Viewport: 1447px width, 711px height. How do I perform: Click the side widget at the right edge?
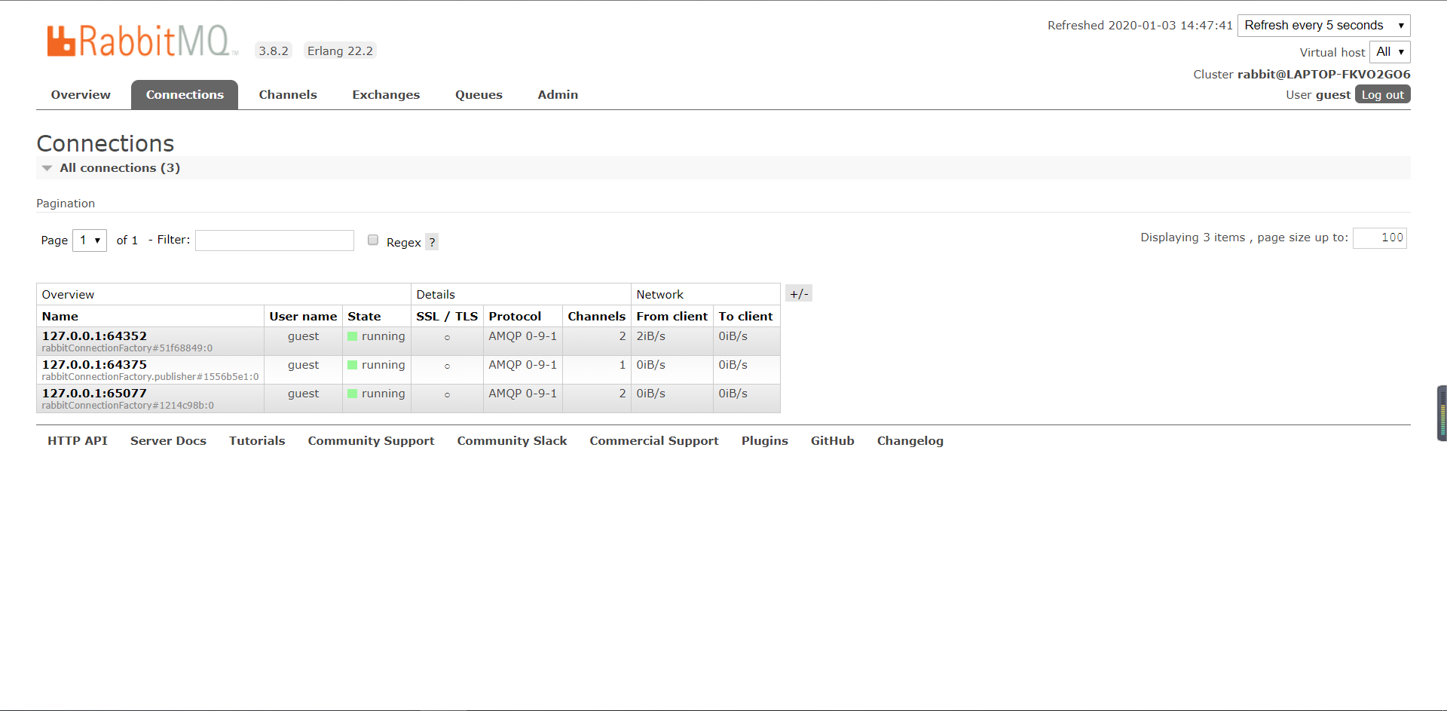click(1442, 413)
